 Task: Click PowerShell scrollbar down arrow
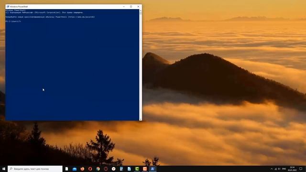(x=141, y=119)
